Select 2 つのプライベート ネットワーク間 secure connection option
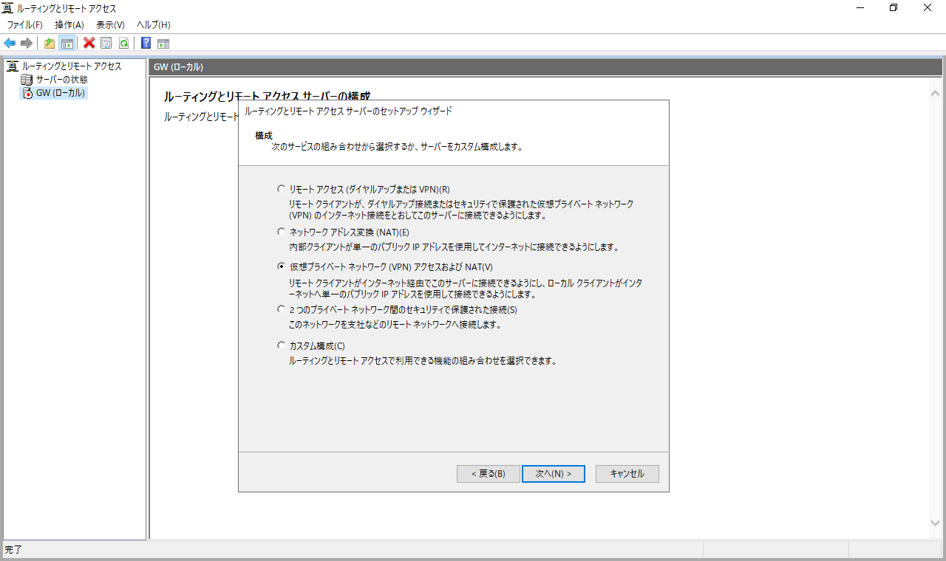This screenshot has width=946, height=561. click(x=281, y=309)
